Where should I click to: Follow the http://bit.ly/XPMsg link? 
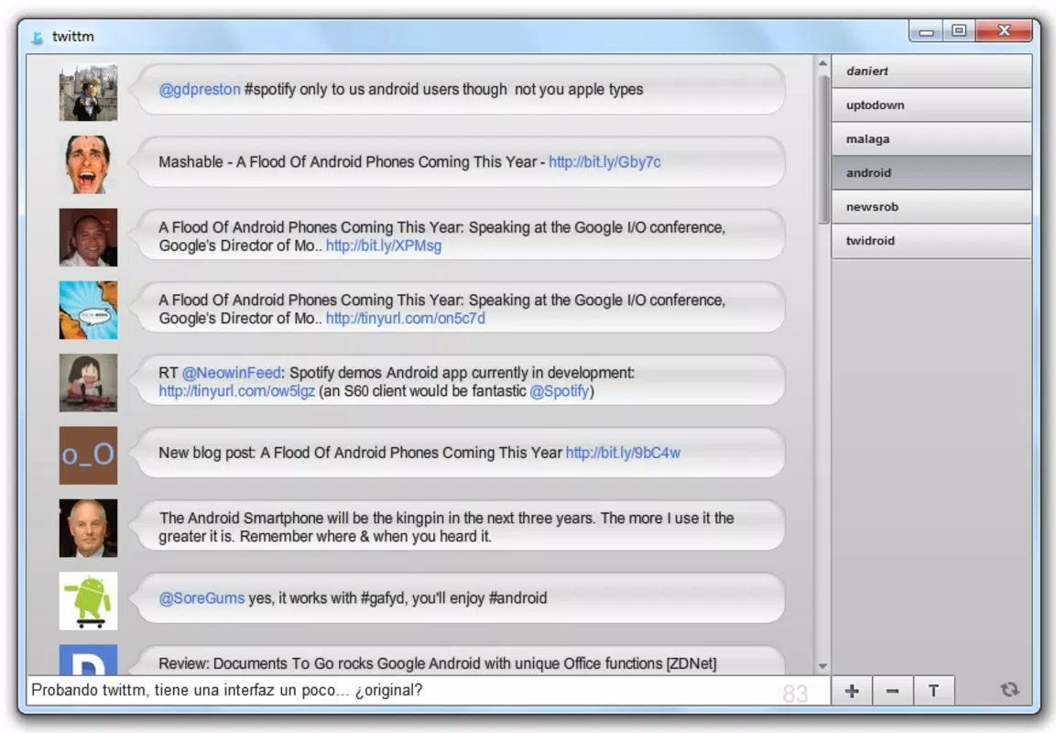(x=384, y=246)
